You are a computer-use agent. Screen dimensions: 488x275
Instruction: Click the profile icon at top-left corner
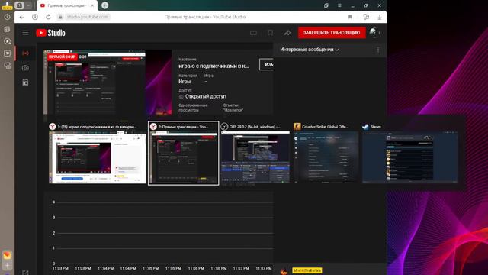pyautogui.click(x=7, y=5)
